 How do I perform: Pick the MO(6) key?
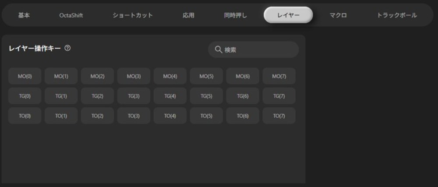(x=243, y=76)
